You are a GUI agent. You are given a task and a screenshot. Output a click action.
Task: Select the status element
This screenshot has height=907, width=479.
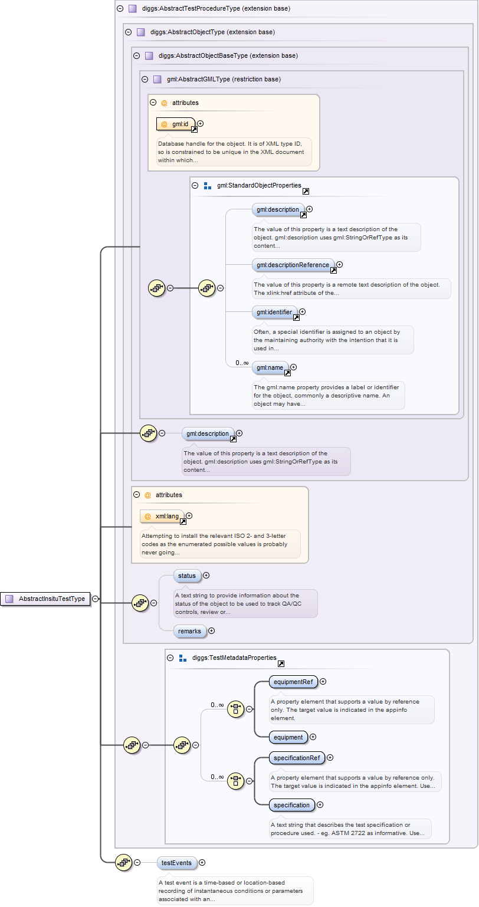[187, 576]
